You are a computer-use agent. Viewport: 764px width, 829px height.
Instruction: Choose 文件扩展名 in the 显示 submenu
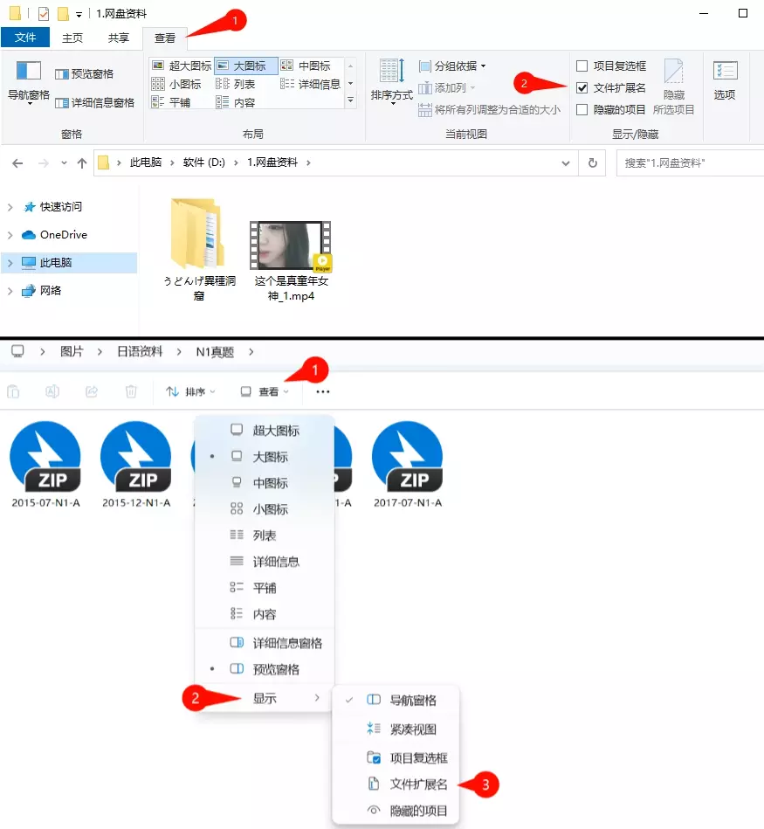pos(418,784)
